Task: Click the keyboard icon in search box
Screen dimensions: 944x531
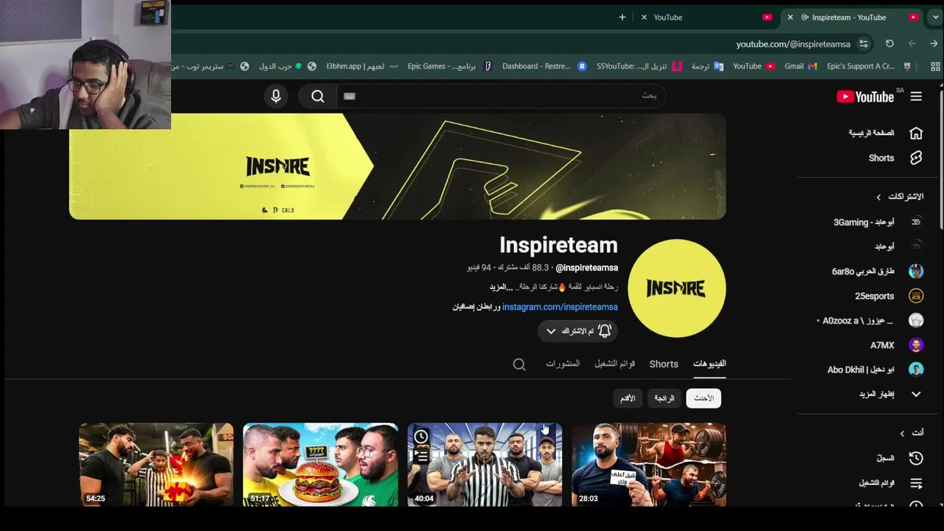Action: coord(350,96)
